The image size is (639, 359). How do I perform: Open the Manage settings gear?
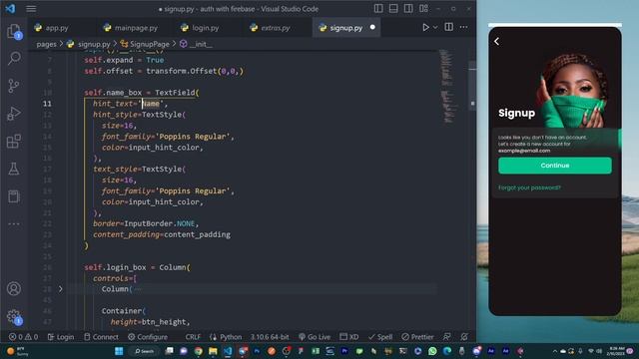(14, 316)
